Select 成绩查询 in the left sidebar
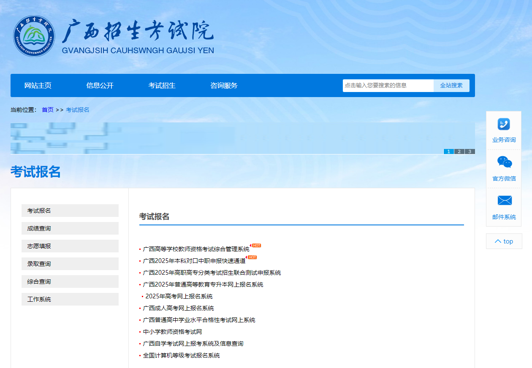 pyautogui.click(x=70, y=228)
